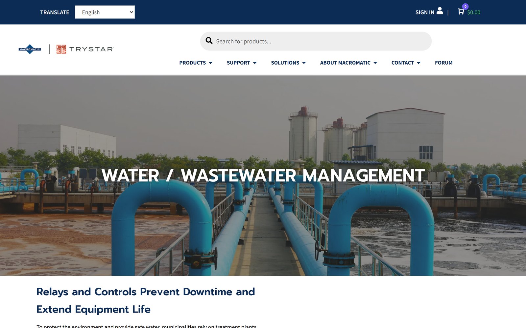Image resolution: width=526 pixels, height=328 pixels.
Task: Click the Macromatic diamond logo
Action: click(x=30, y=49)
